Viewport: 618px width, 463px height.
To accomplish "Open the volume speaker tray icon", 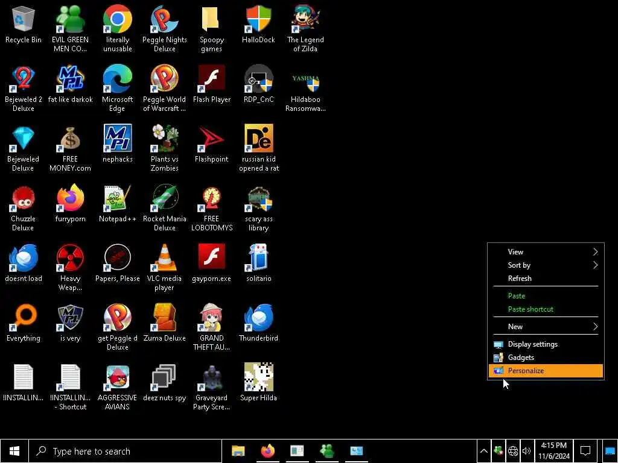I will tap(526, 451).
